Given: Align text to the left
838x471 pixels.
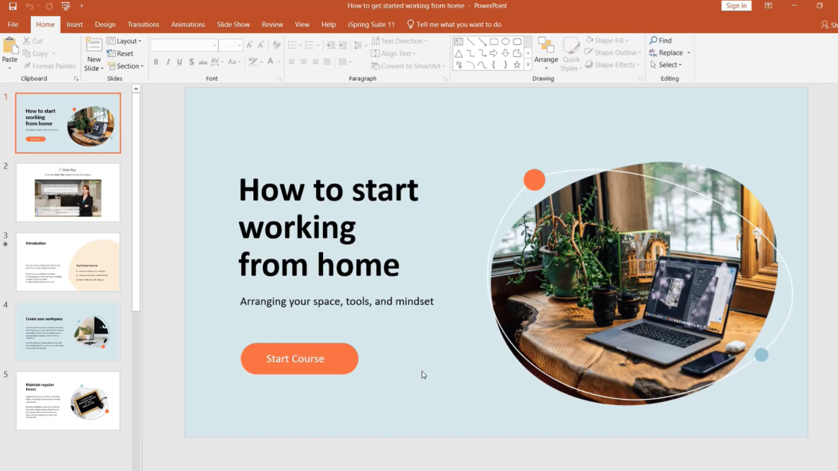Looking at the screenshot, I should click(x=292, y=62).
